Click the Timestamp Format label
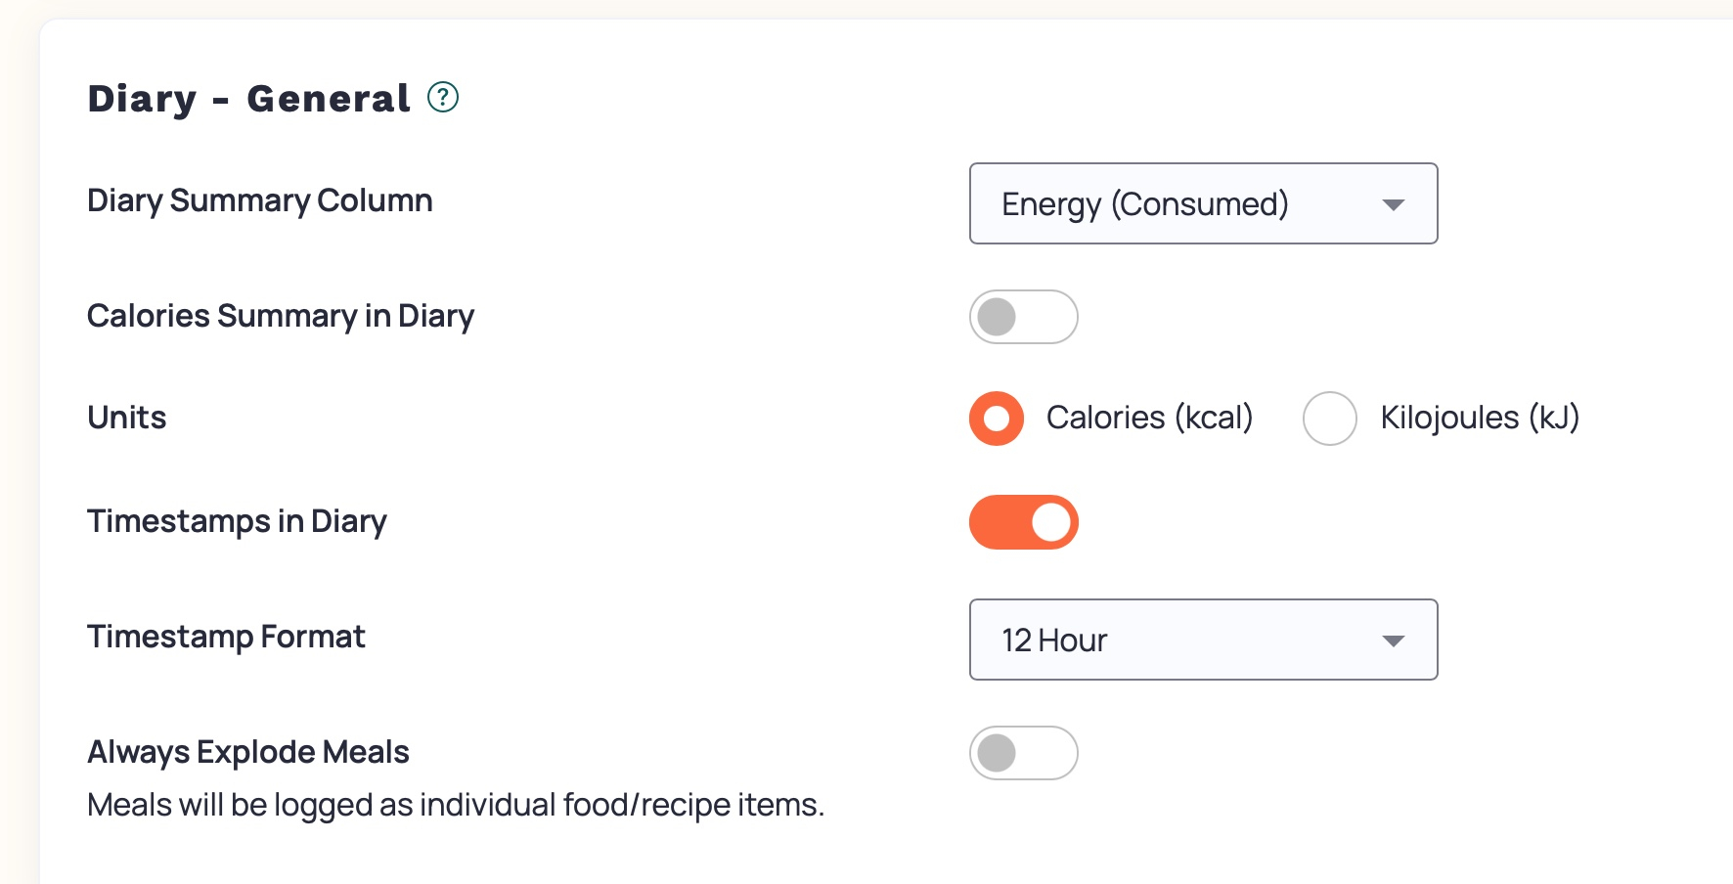The image size is (1733, 884). coord(226,637)
